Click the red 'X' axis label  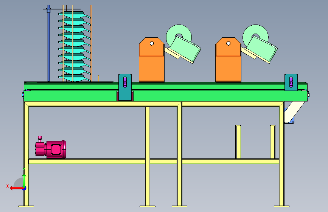[8, 186]
